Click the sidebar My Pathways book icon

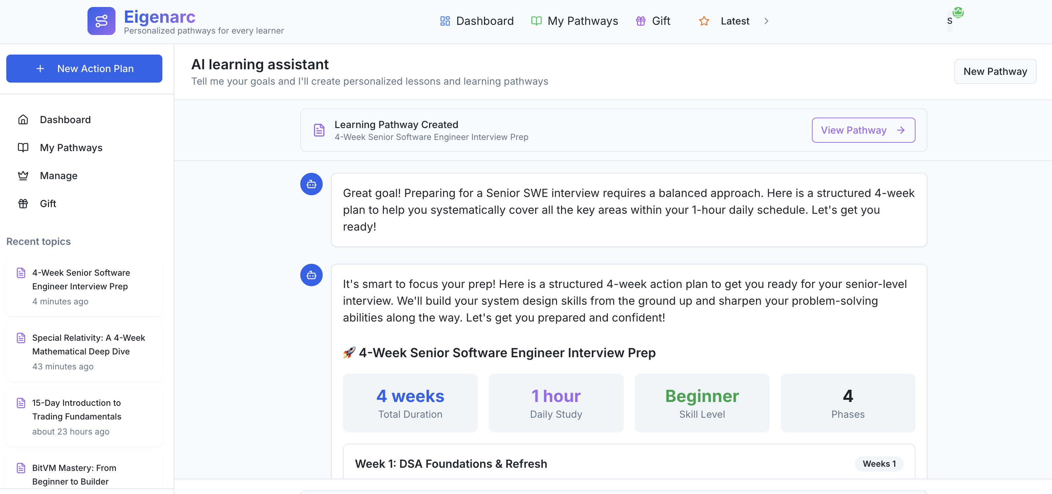23,147
